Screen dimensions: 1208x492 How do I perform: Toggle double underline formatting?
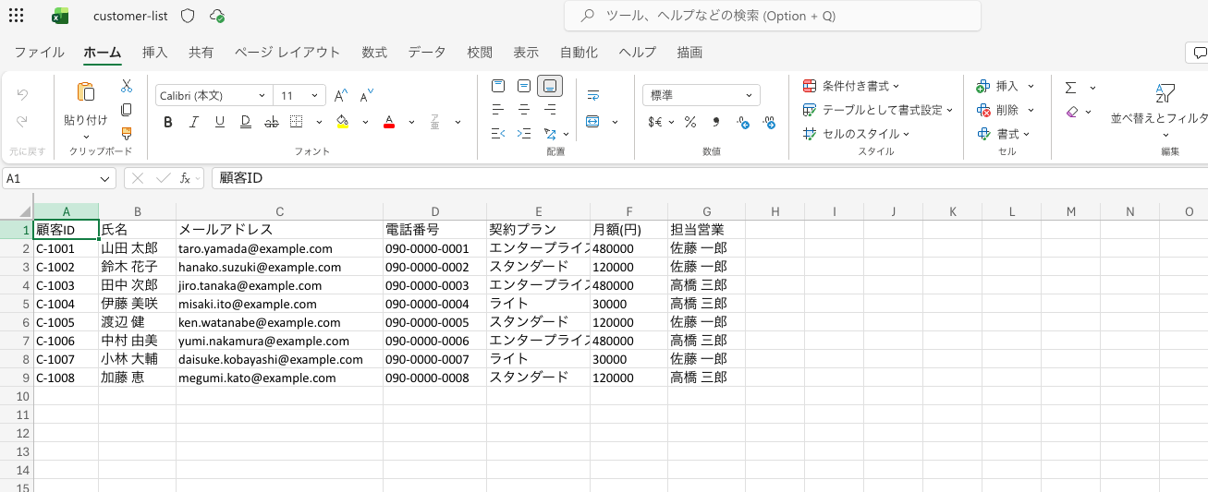(x=246, y=122)
